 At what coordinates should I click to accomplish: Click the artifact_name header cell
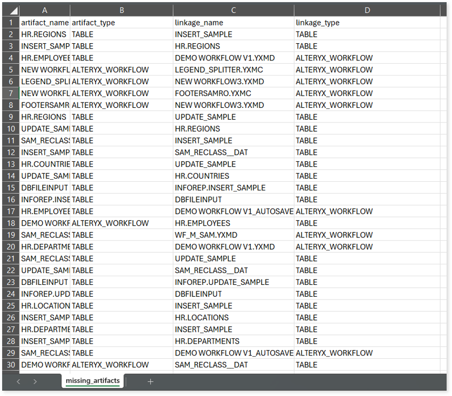pos(45,23)
